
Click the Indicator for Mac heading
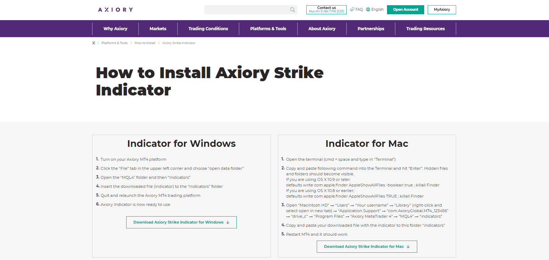(367, 144)
